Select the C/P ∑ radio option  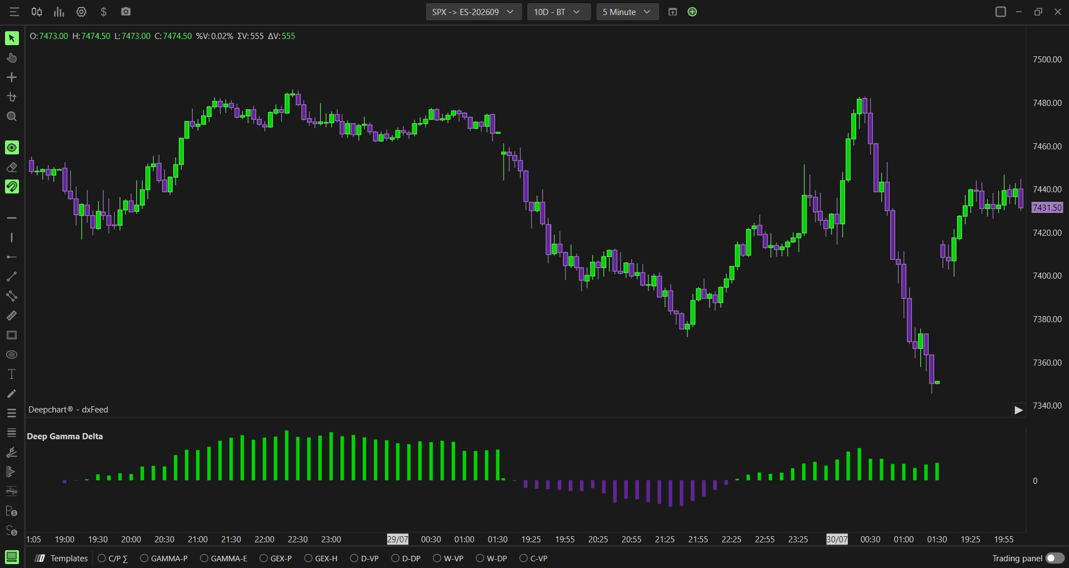(113, 558)
